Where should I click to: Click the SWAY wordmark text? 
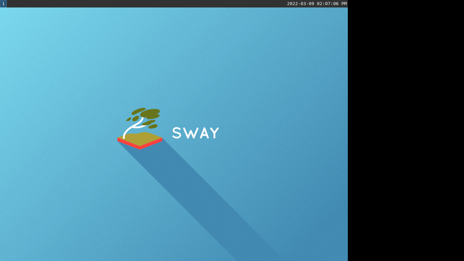(196, 133)
